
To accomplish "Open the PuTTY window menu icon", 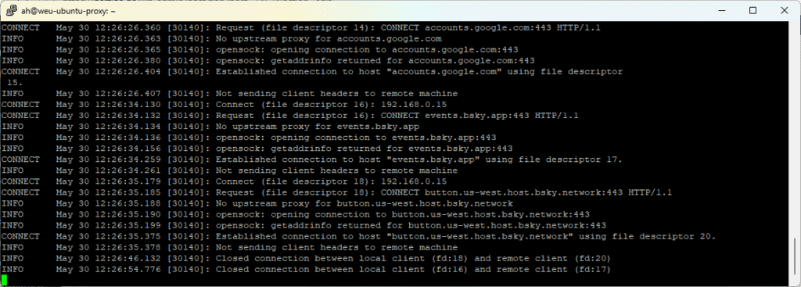I will point(10,10).
